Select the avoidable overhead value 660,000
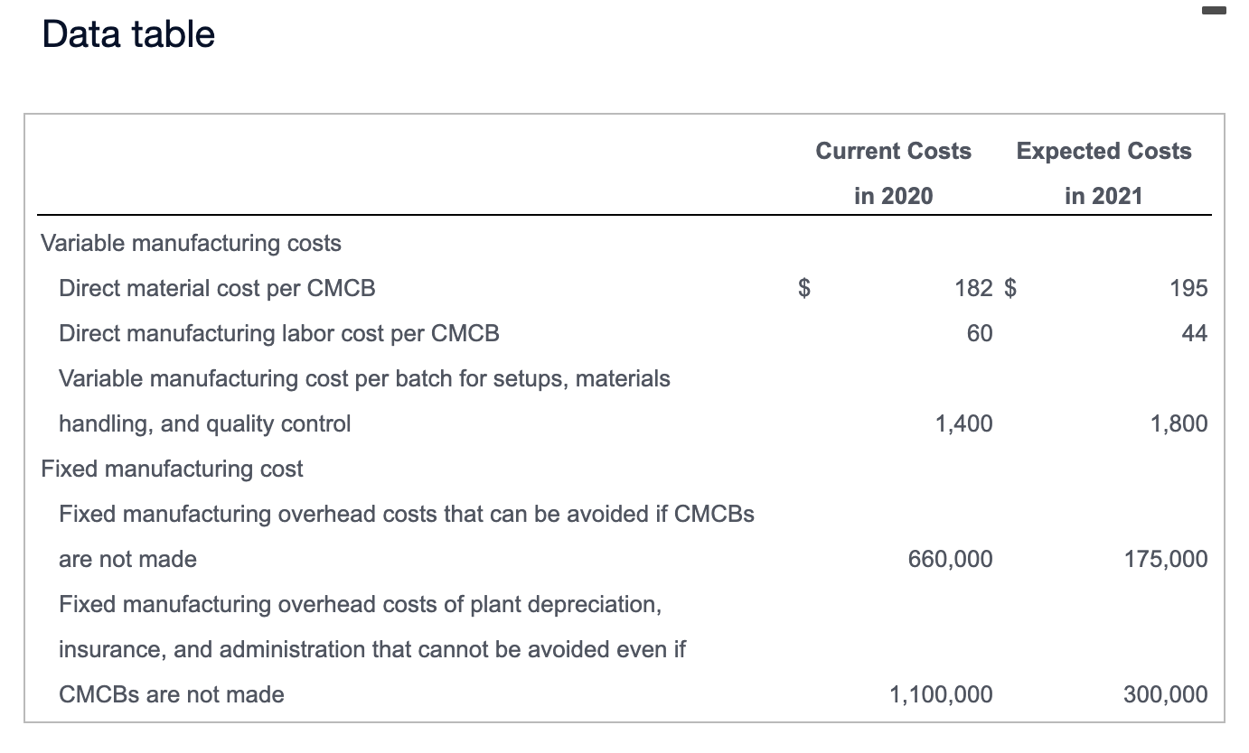Viewport: 1249px width, 753px height. pyautogui.click(x=950, y=559)
